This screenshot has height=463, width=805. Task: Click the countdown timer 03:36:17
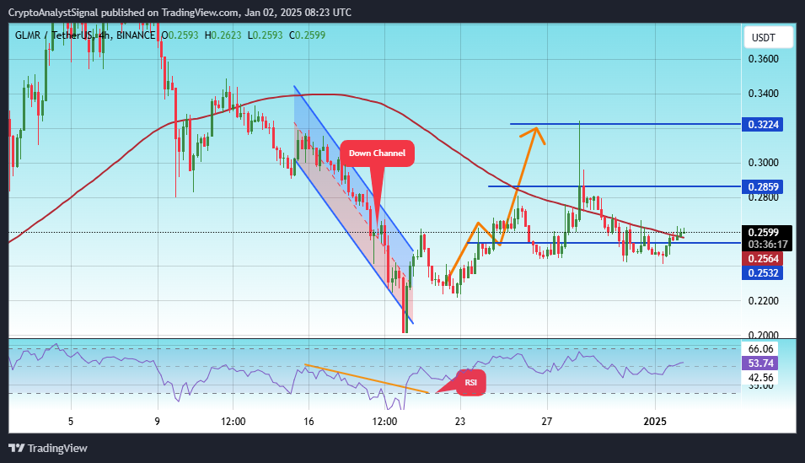(768, 245)
